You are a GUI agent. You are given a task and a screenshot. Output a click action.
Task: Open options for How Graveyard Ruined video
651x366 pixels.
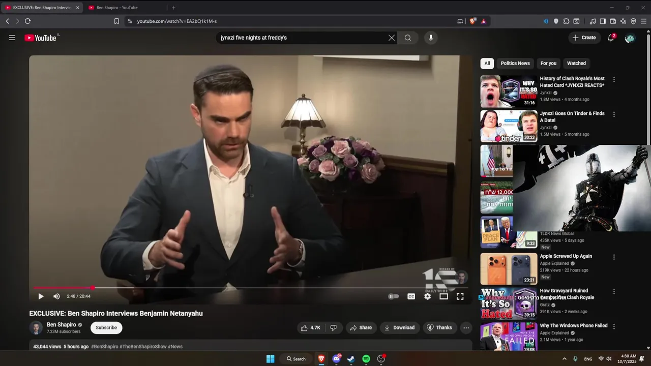pos(614,292)
